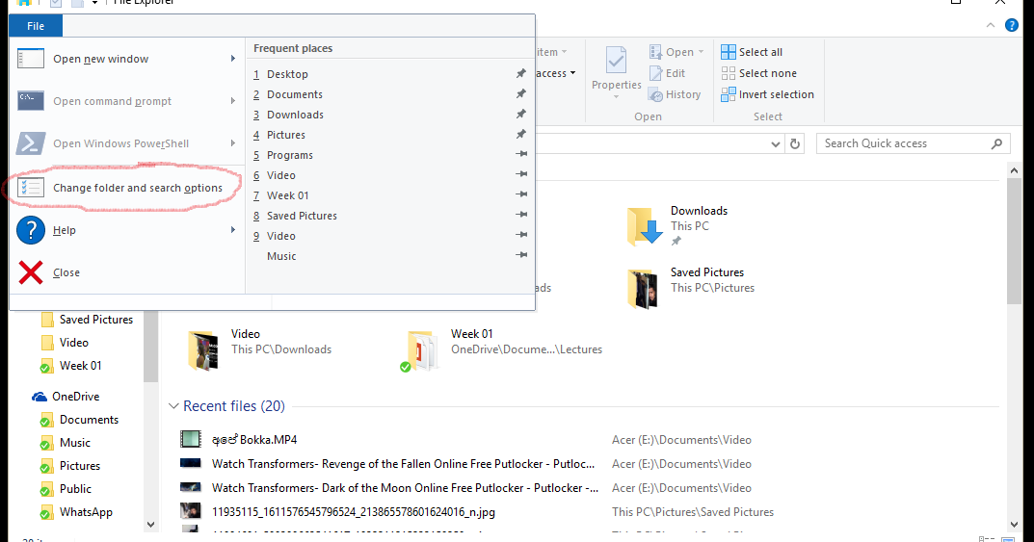1034x542 pixels.
Task: Open the Week 01 folder tile
Action: (501, 349)
